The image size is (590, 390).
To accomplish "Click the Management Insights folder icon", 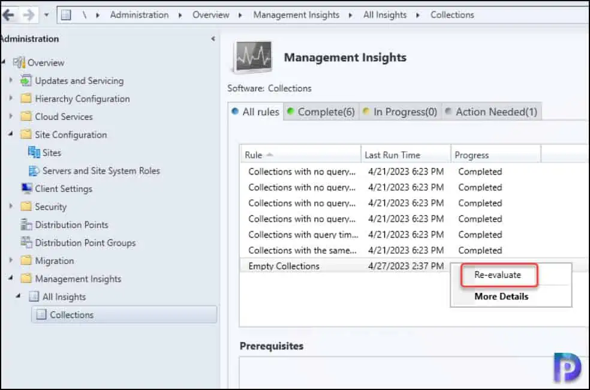I will tap(26, 278).
